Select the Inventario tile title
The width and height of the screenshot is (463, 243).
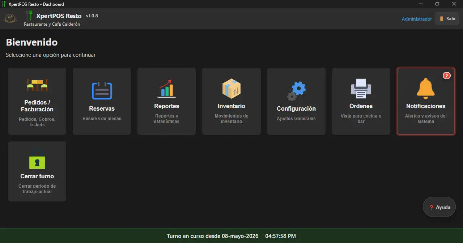[231, 106]
